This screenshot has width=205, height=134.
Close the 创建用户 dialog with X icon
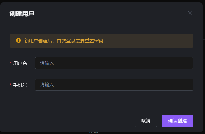[x=190, y=13]
